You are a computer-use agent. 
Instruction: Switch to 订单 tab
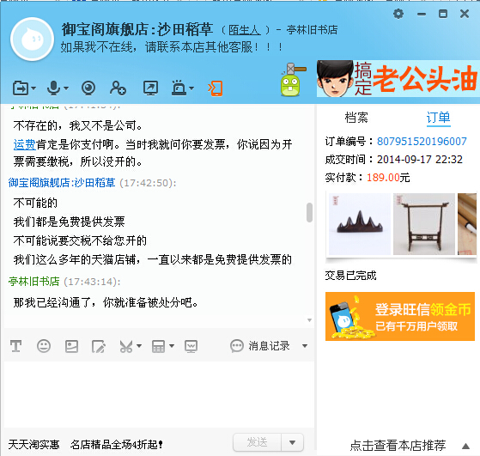[439, 118]
